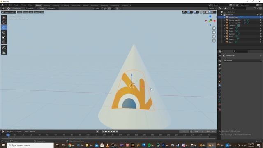263x148 pixels.
Task: Select rendered viewport shading
Action: [212, 12]
